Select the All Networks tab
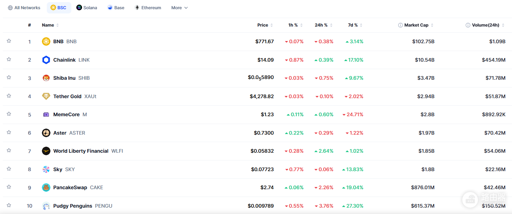Screen dimensions: 512x214 tap(24, 8)
